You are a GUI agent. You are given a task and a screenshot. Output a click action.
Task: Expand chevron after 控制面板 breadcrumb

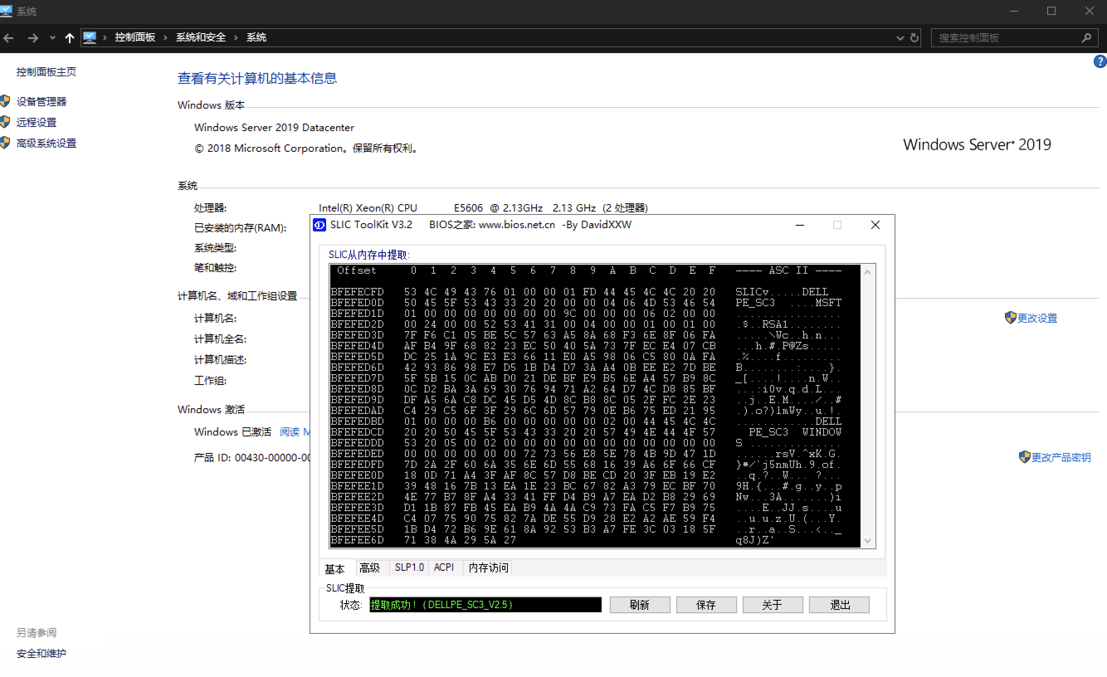pyautogui.click(x=165, y=38)
